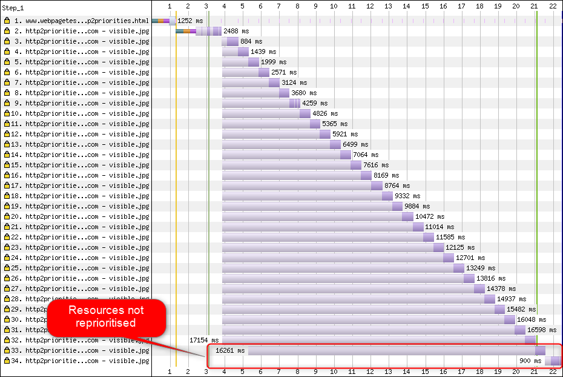This screenshot has width=563, height=377.
Task: Click the "16598 ms" timing label
Action: (x=542, y=330)
